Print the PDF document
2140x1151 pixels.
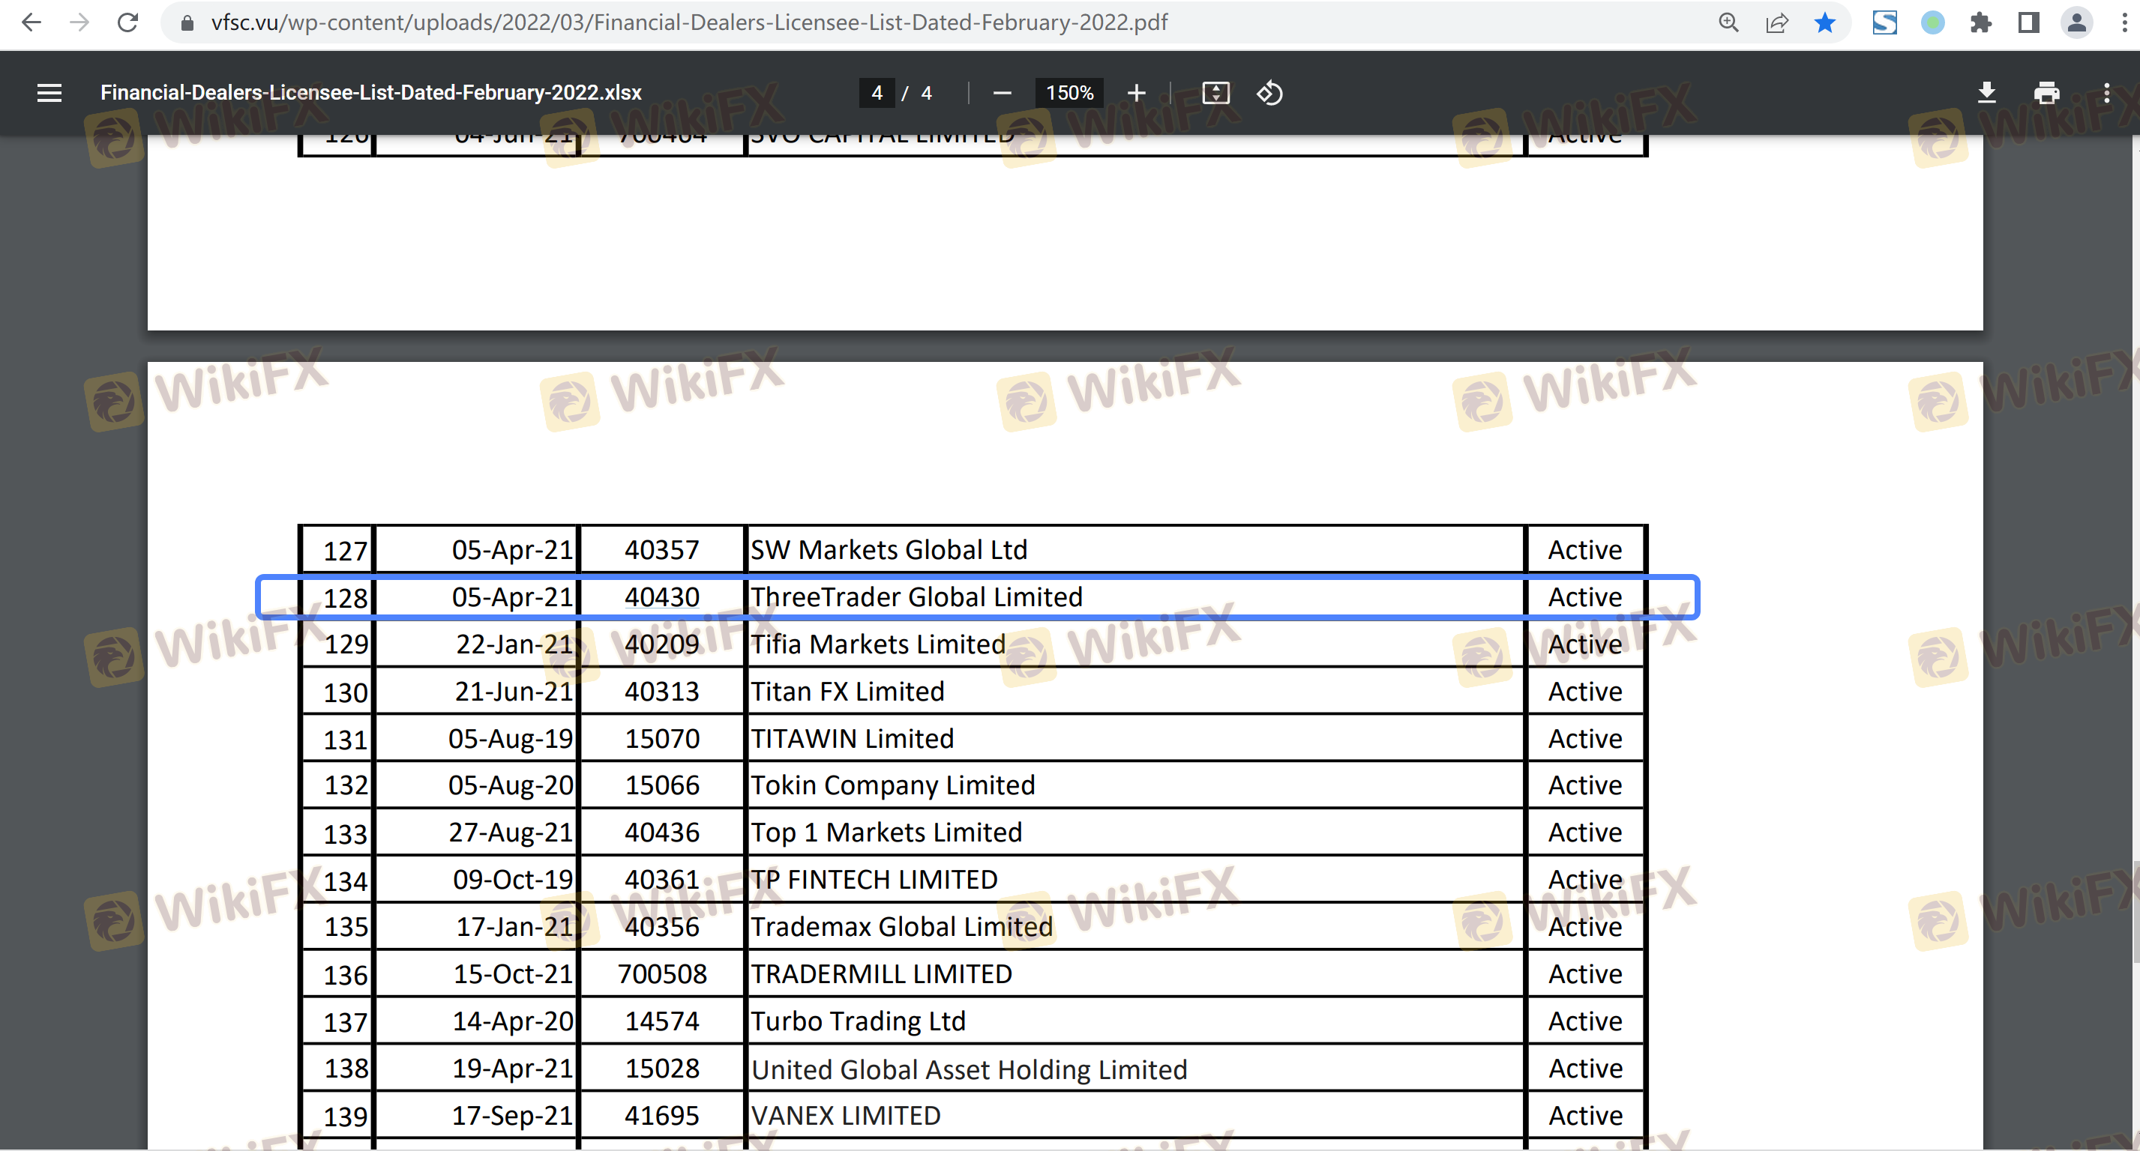2046,93
